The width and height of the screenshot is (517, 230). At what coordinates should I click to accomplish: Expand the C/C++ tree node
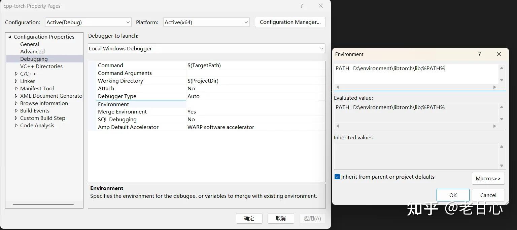pos(15,74)
